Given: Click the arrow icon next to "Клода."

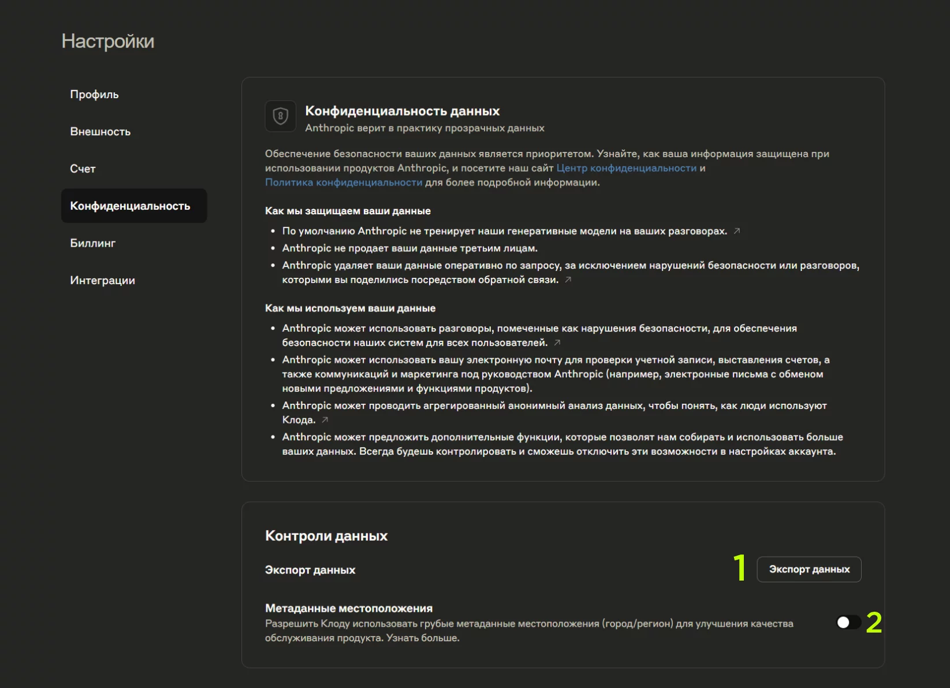Looking at the screenshot, I should pyautogui.click(x=325, y=420).
